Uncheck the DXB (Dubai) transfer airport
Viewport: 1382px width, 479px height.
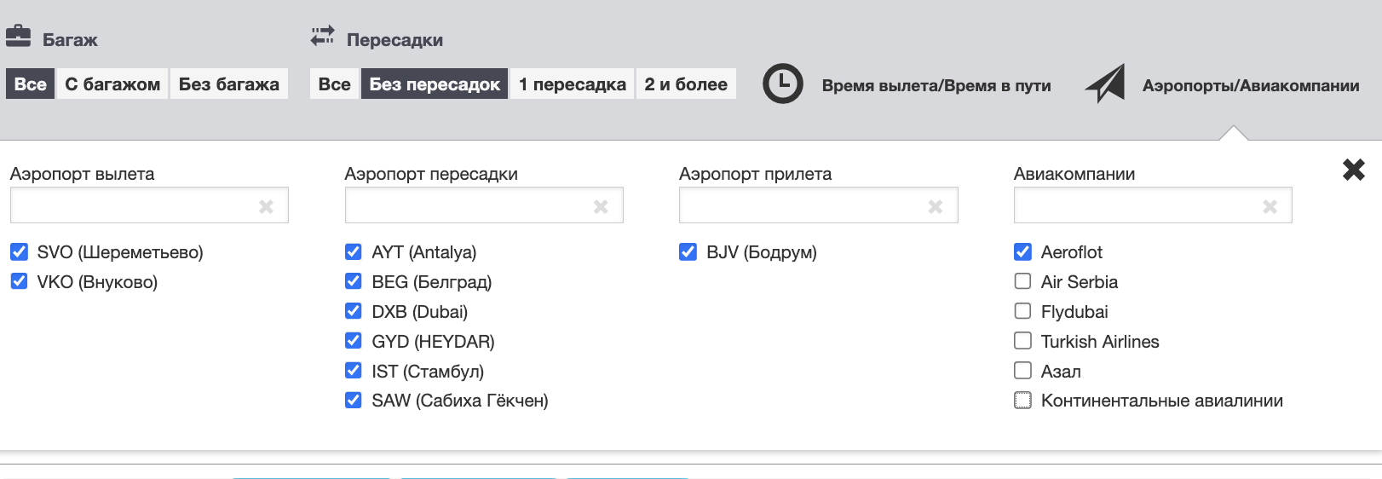[353, 311]
